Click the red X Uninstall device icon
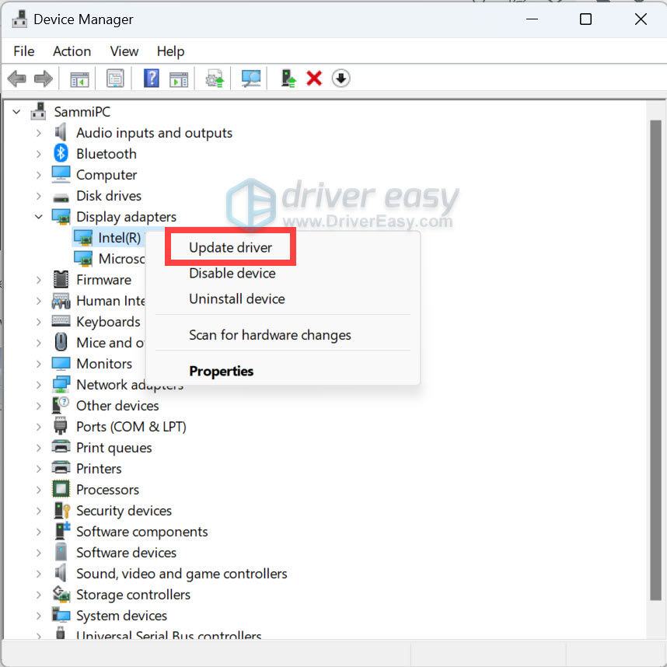 pos(314,79)
